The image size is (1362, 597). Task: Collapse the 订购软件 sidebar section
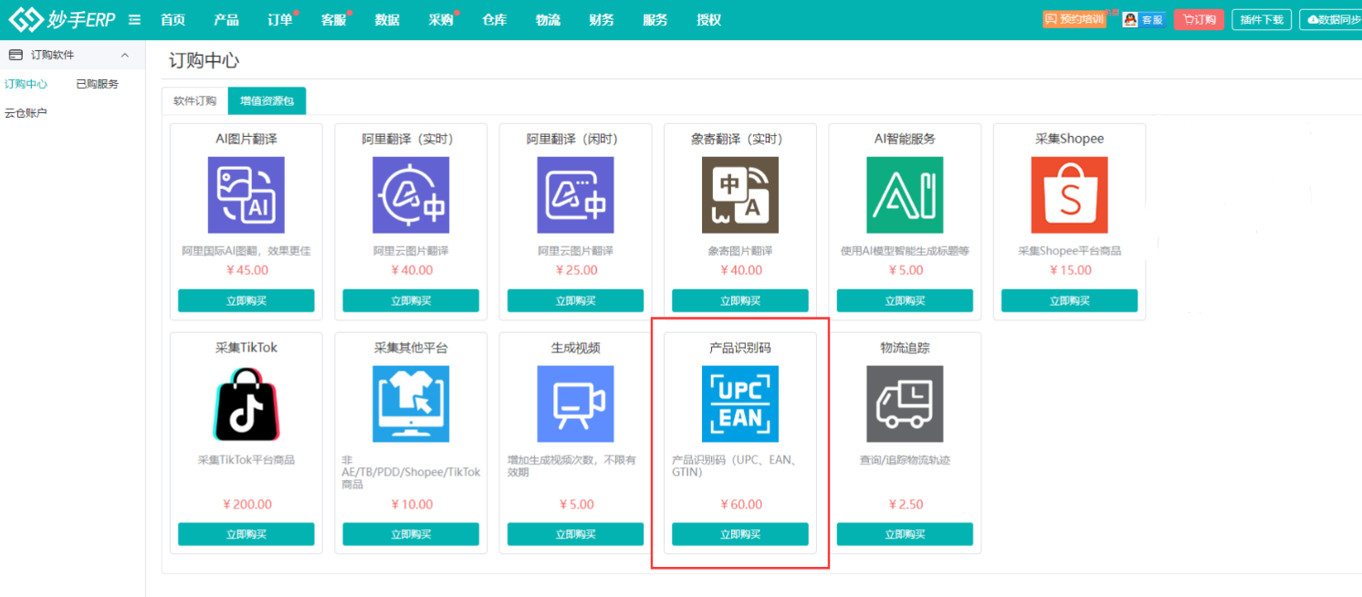coord(125,56)
